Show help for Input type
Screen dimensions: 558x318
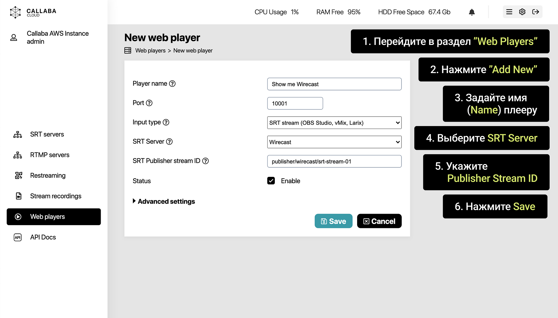tap(166, 122)
